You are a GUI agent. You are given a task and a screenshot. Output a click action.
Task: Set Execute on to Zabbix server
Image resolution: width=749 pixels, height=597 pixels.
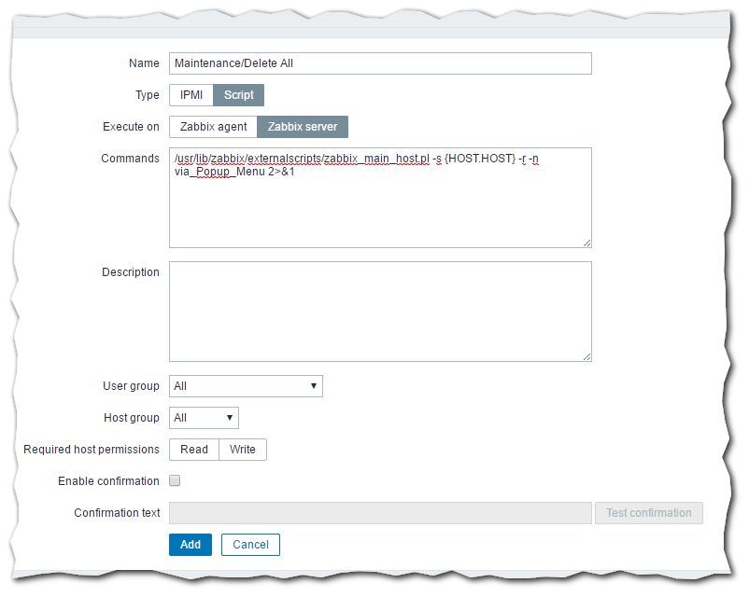tap(303, 127)
